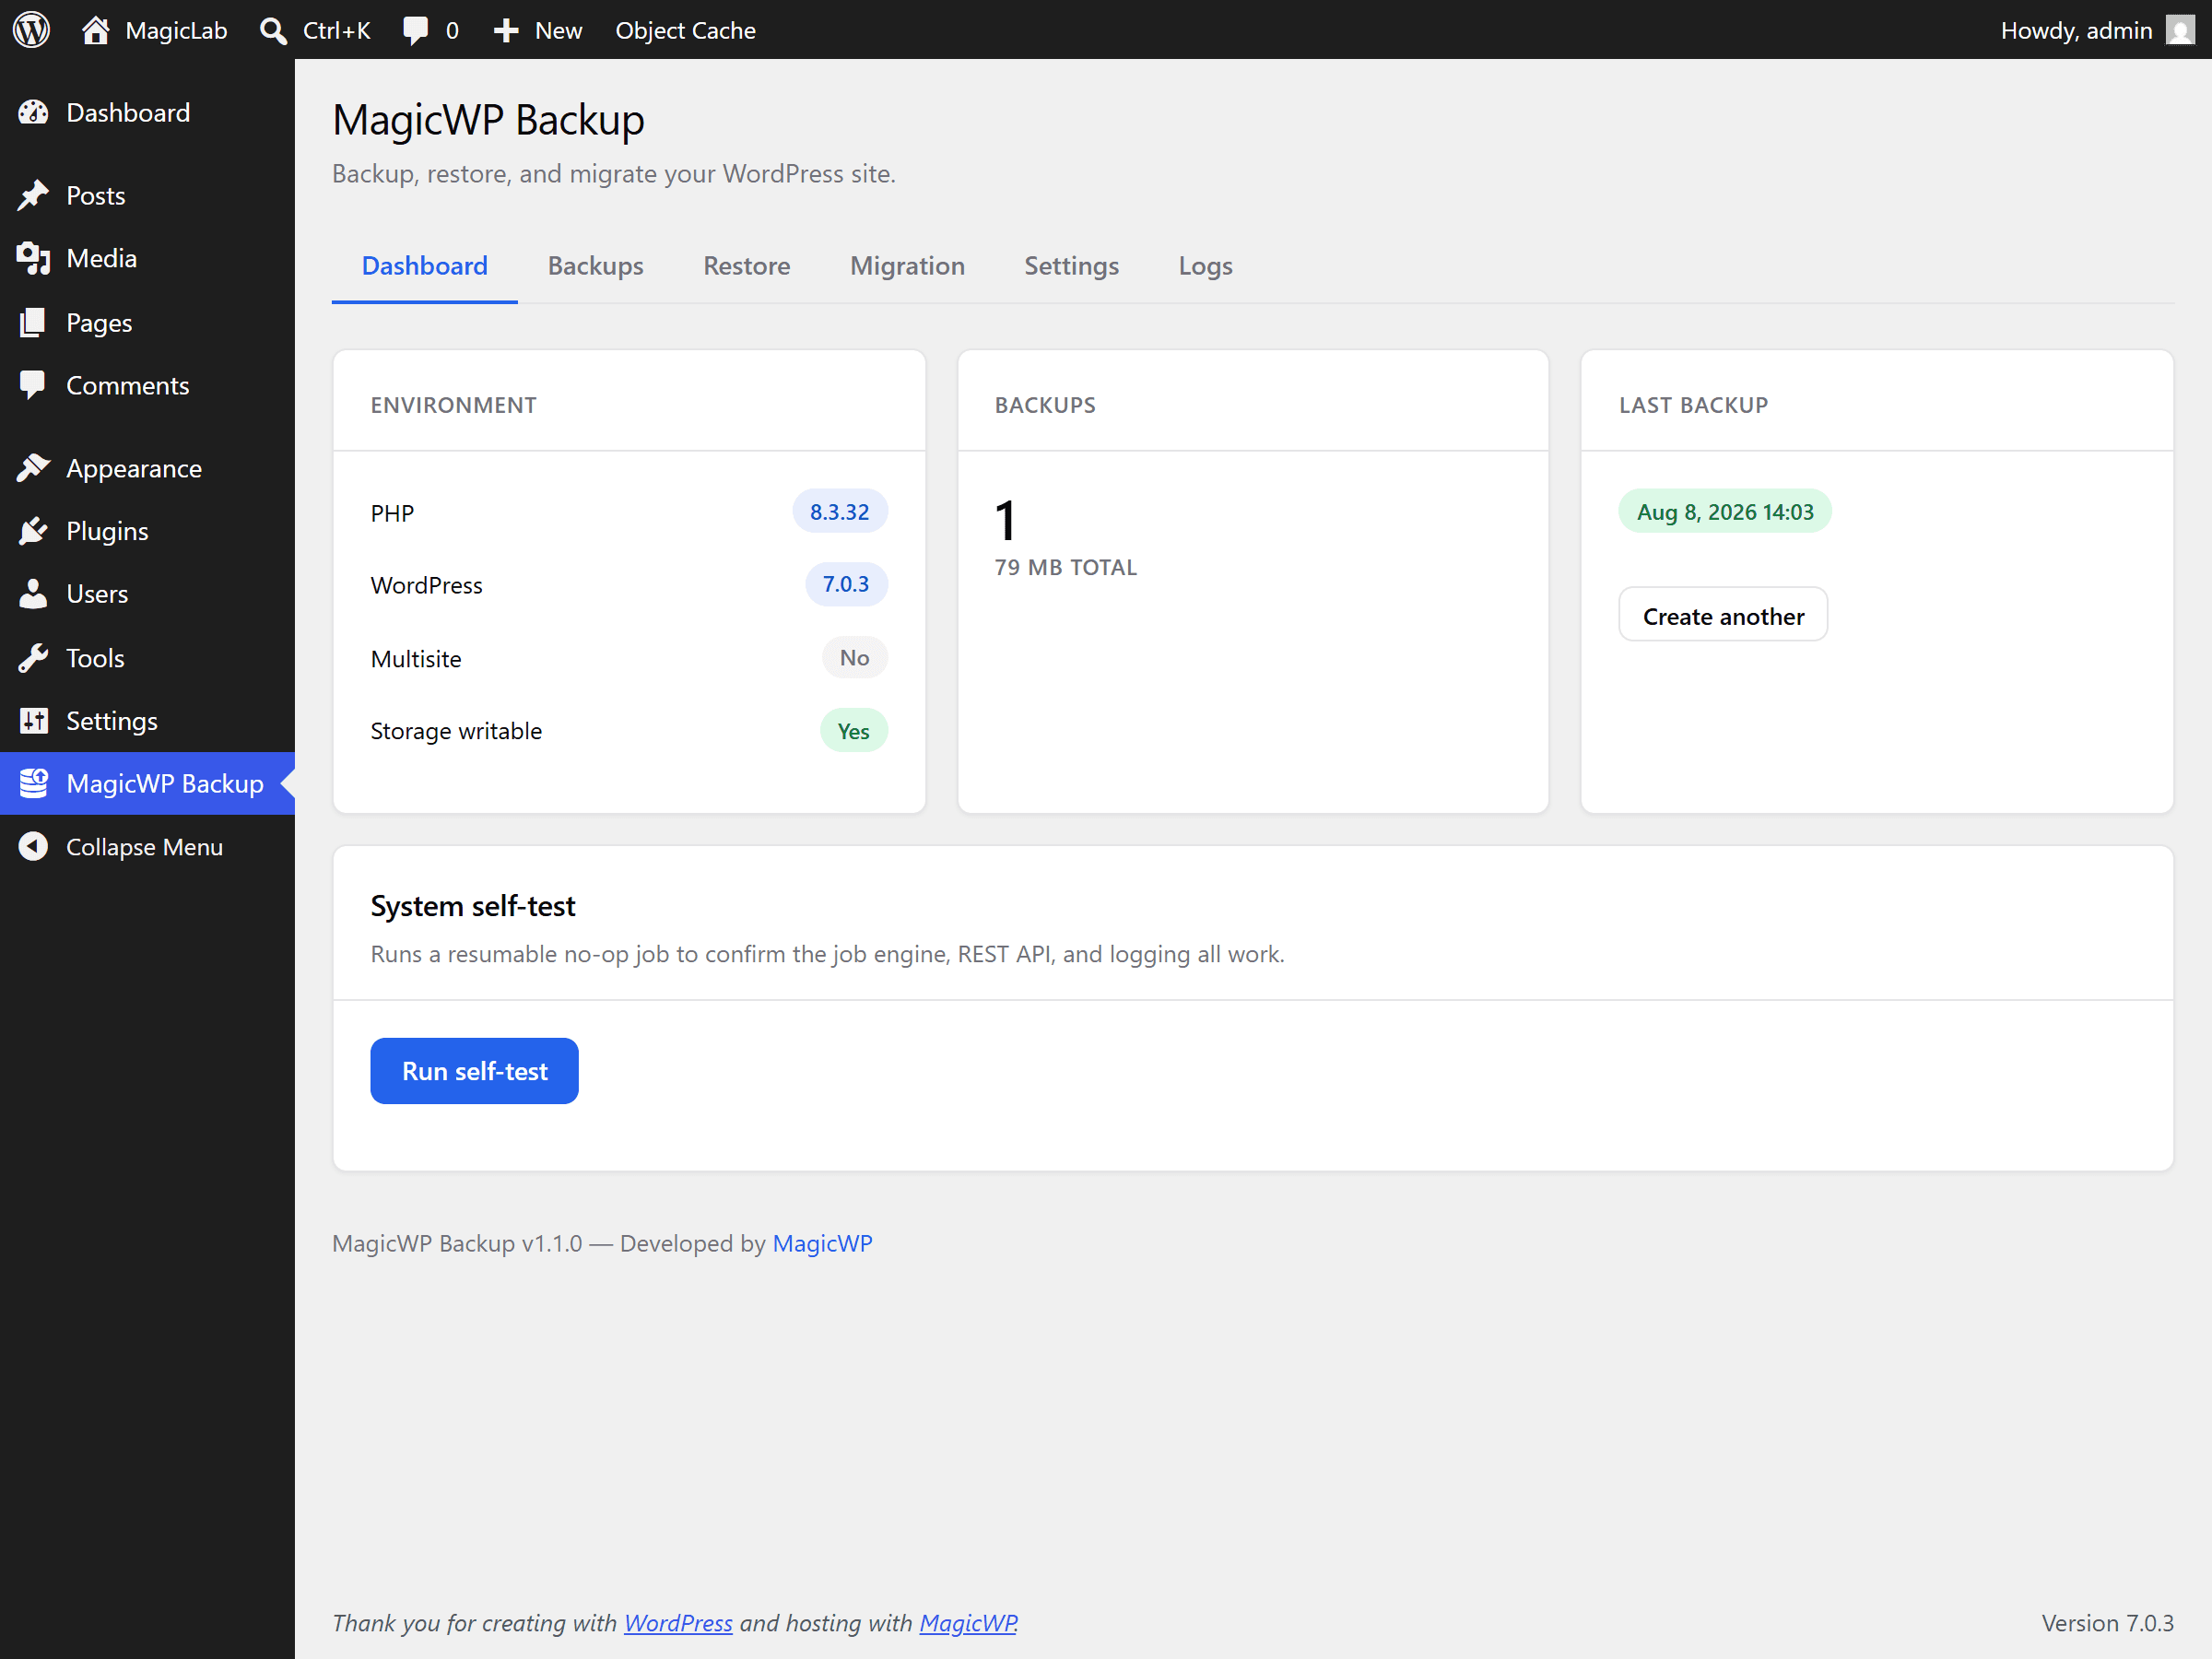Open the Backups tab
The image size is (2212, 1659).
(595, 265)
